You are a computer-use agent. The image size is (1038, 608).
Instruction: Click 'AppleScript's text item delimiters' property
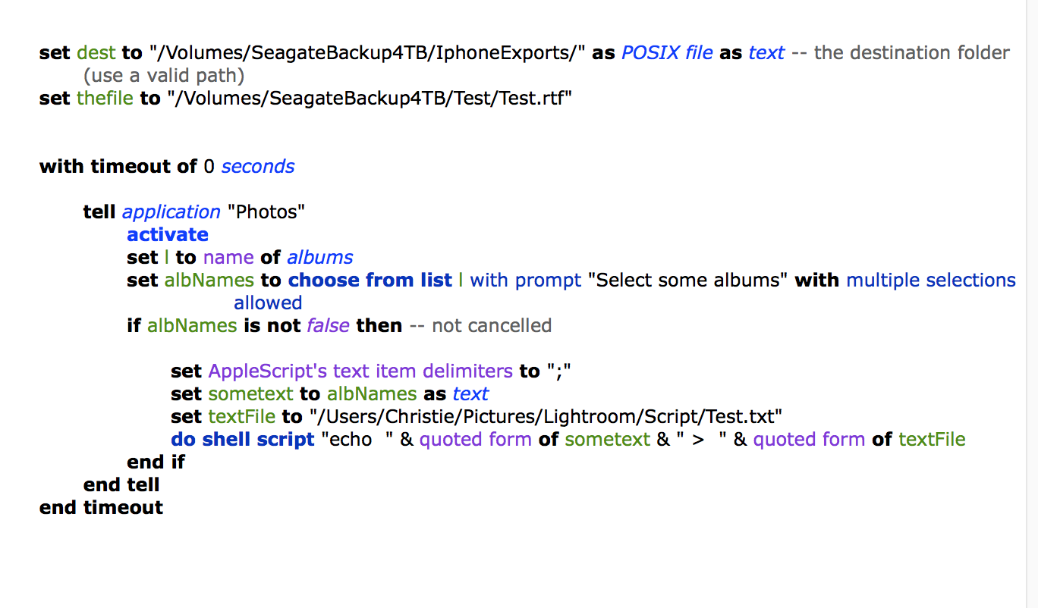pyautogui.click(x=360, y=371)
